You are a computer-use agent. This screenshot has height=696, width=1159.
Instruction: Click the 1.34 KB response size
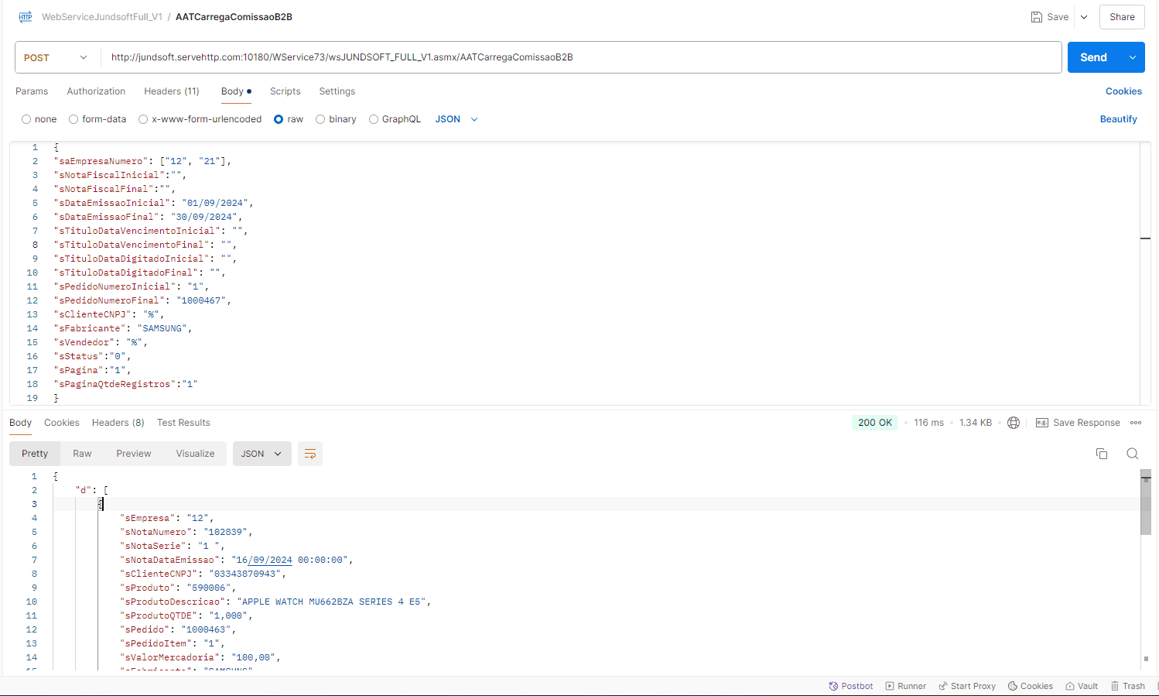(x=976, y=423)
